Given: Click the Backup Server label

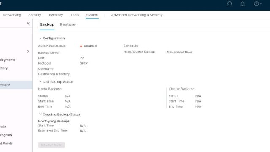Looking at the screenshot, I should click(x=49, y=53).
